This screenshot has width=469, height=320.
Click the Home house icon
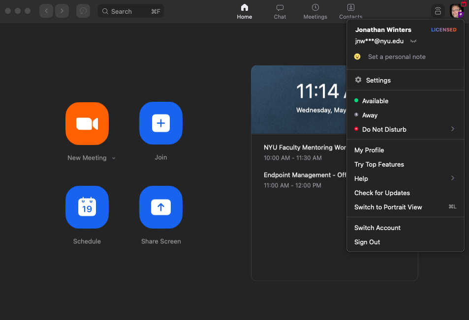tap(245, 7)
